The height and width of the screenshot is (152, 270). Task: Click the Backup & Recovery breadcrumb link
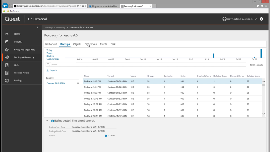pos(55,27)
